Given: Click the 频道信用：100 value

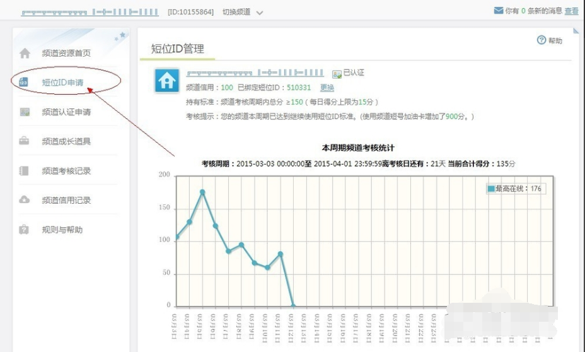Looking at the screenshot, I should tap(227, 88).
